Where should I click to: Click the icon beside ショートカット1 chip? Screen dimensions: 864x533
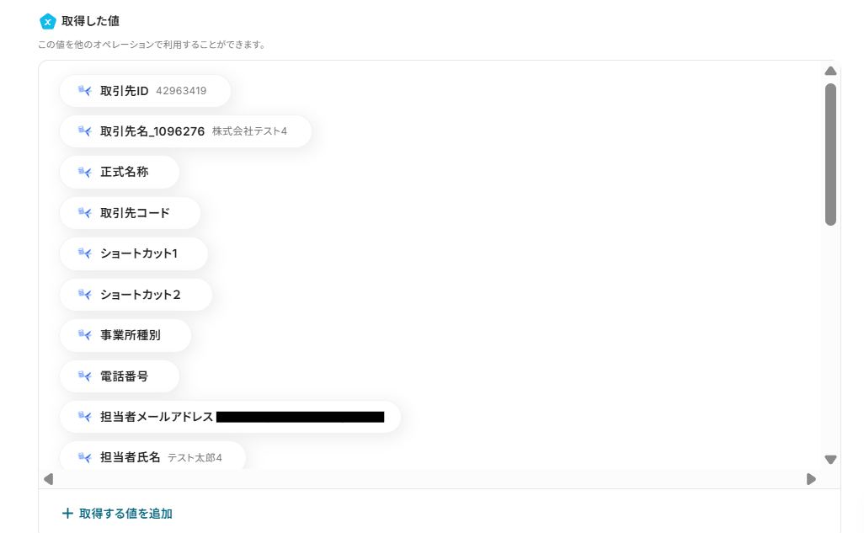(84, 253)
